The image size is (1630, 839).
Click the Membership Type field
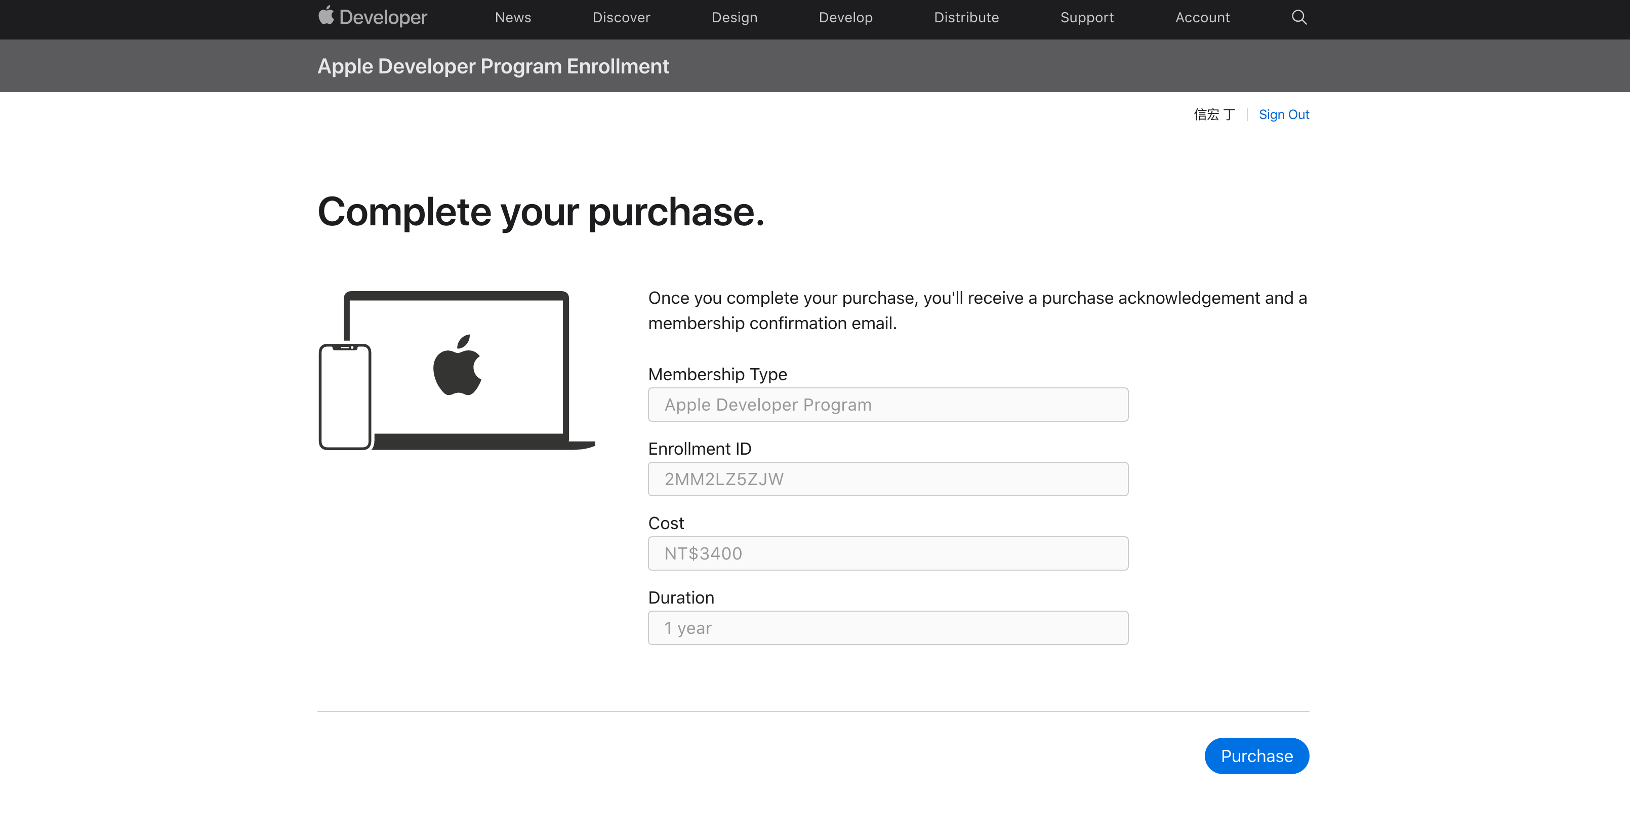tap(887, 405)
